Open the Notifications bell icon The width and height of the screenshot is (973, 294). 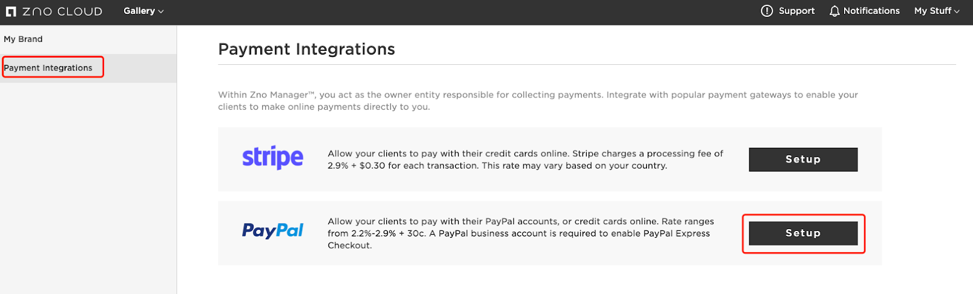pyautogui.click(x=834, y=11)
